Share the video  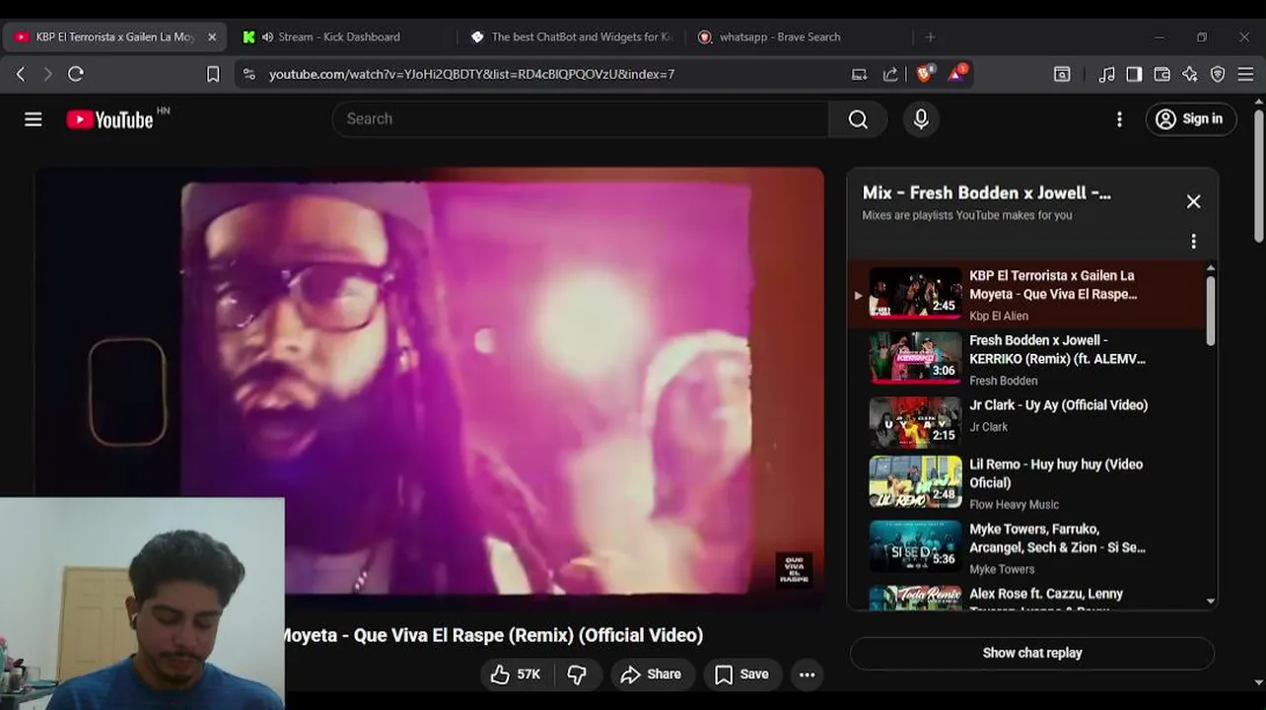(x=651, y=674)
